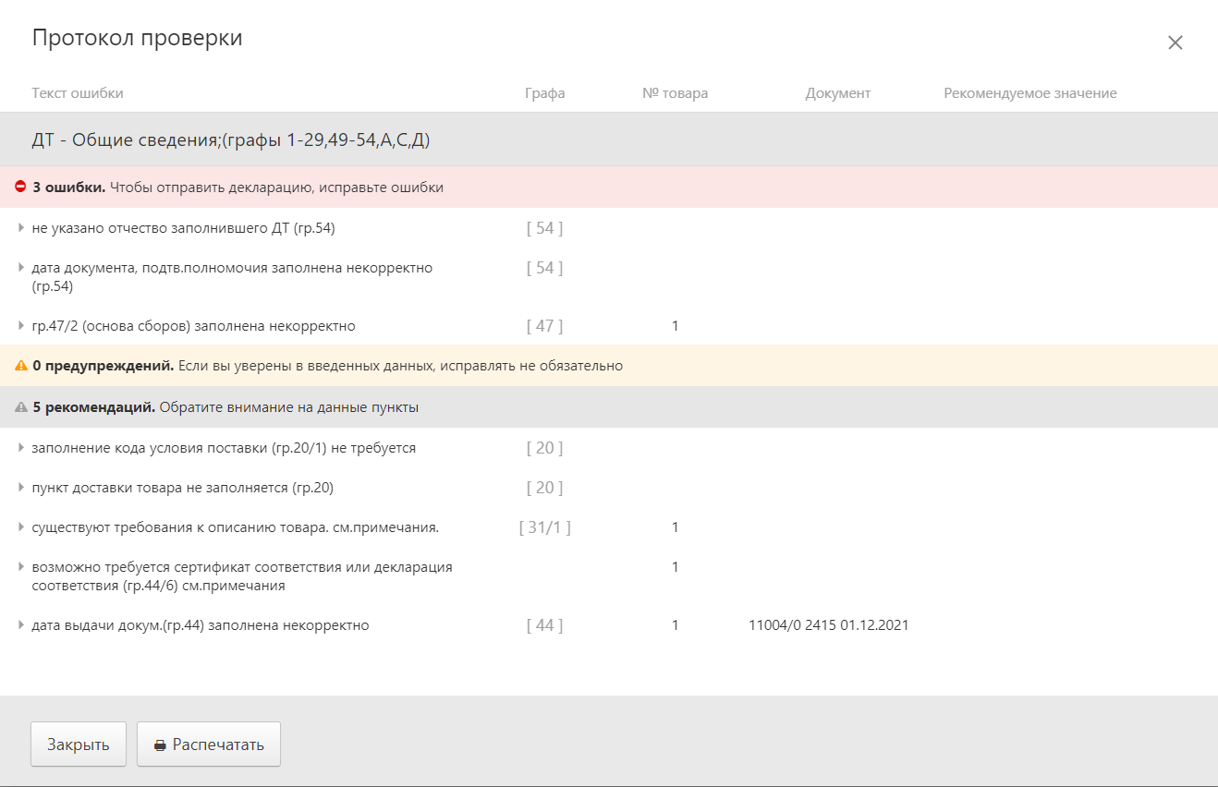Expand the 'заполнение кода условия поставки' arrow
This screenshot has width=1218, height=787.
point(21,447)
